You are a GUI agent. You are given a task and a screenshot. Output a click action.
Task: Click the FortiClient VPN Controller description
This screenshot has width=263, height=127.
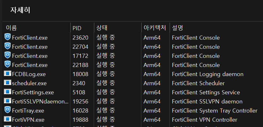pyautogui.click(x=205, y=120)
